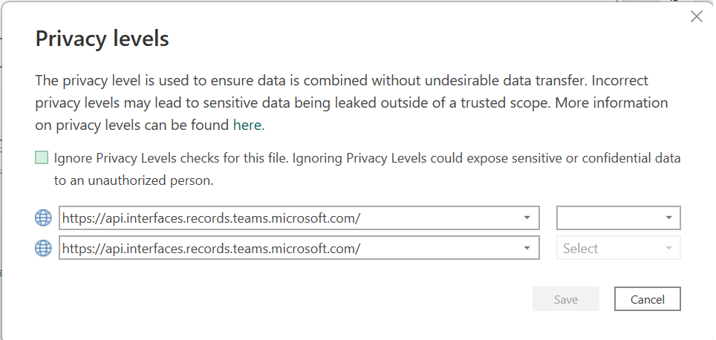Screen dimensions: 716x340
Task: Click the first data source globe icon
Action: click(x=44, y=218)
